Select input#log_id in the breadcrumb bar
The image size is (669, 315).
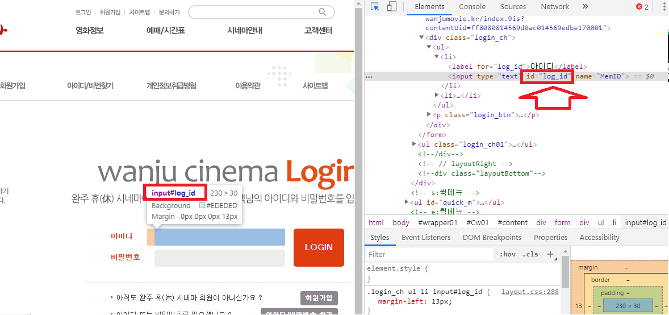pyautogui.click(x=646, y=223)
